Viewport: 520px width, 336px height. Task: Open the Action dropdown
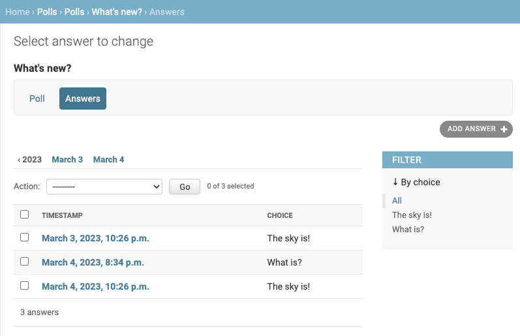(x=104, y=187)
